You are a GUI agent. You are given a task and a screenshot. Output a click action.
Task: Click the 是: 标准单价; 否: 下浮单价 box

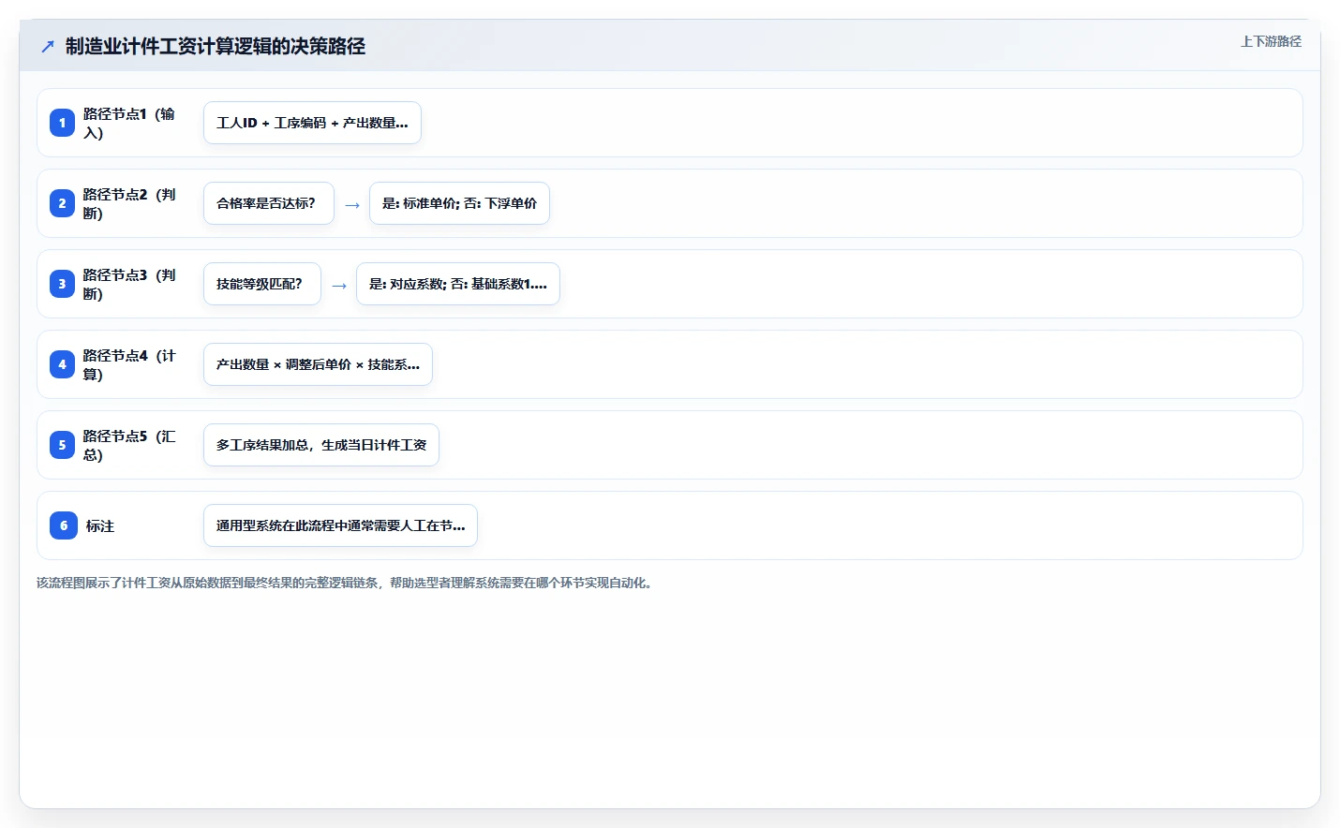pos(459,203)
